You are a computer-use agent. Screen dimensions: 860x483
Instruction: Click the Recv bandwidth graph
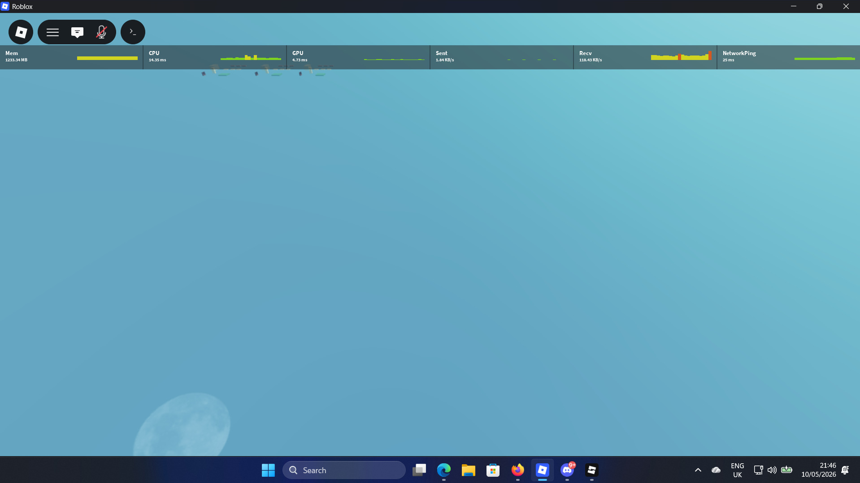point(681,56)
